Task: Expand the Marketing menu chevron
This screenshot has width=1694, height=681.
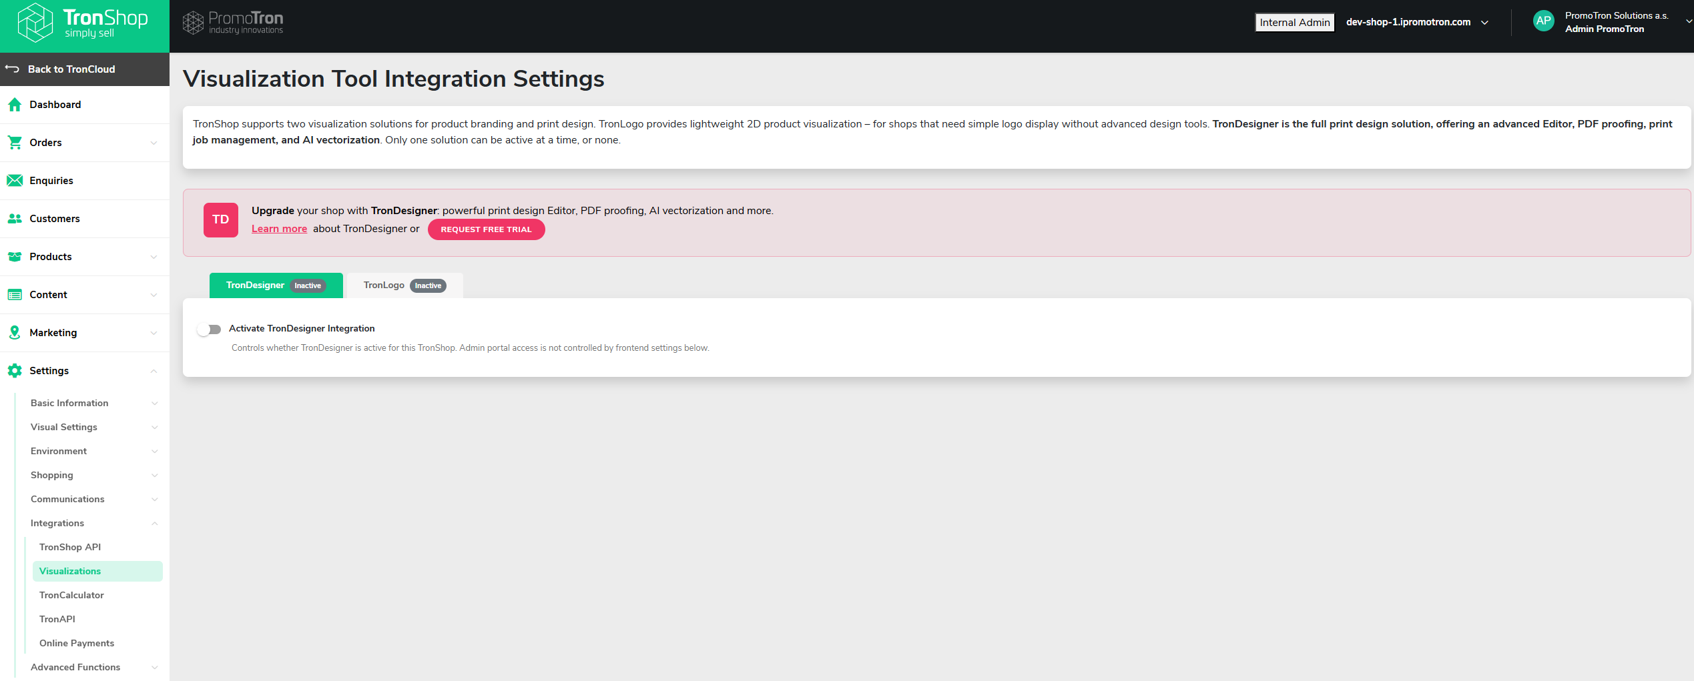Action: [x=154, y=333]
